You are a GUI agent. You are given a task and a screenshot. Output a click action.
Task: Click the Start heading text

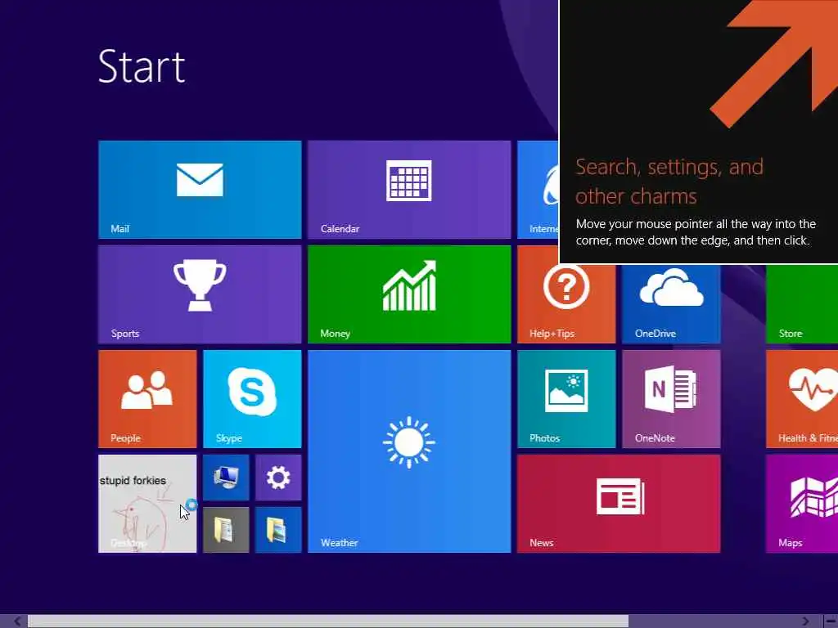[142, 66]
